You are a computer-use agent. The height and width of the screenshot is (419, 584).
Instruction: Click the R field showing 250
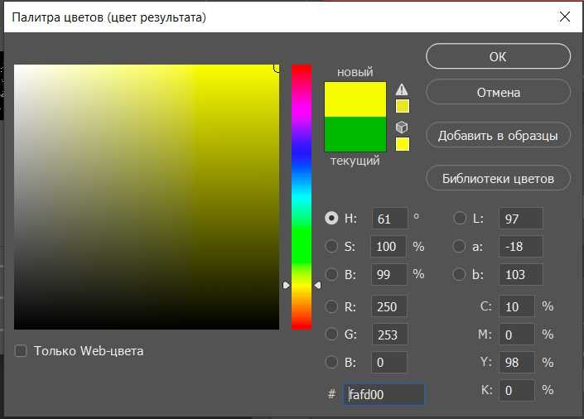(x=389, y=306)
